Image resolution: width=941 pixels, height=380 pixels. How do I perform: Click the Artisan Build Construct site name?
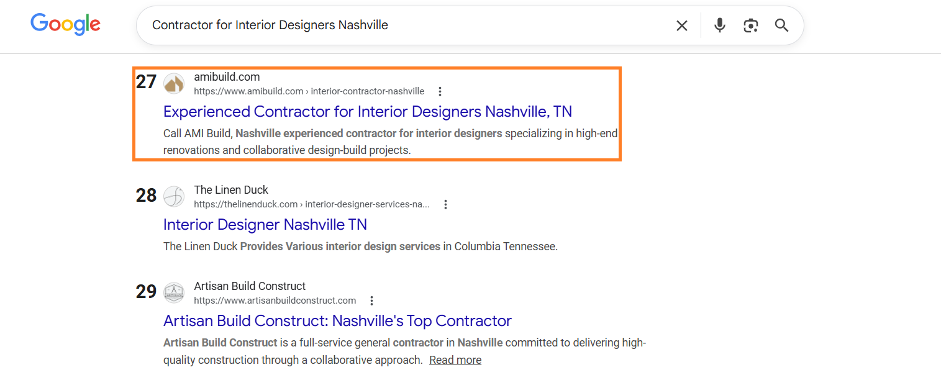click(250, 286)
